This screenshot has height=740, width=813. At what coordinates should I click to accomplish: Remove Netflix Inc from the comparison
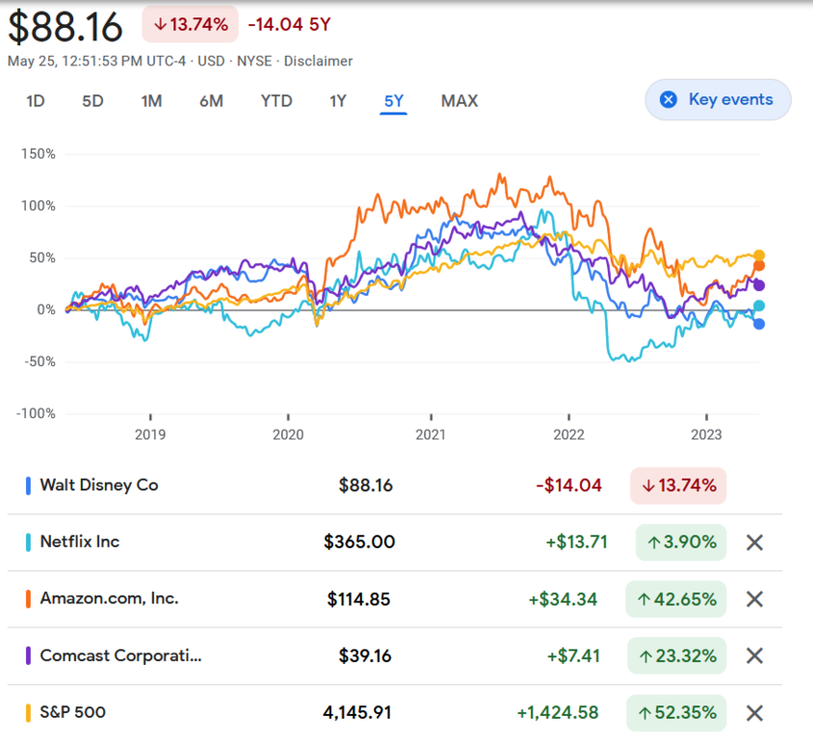pyautogui.click(x=755, y=542)
